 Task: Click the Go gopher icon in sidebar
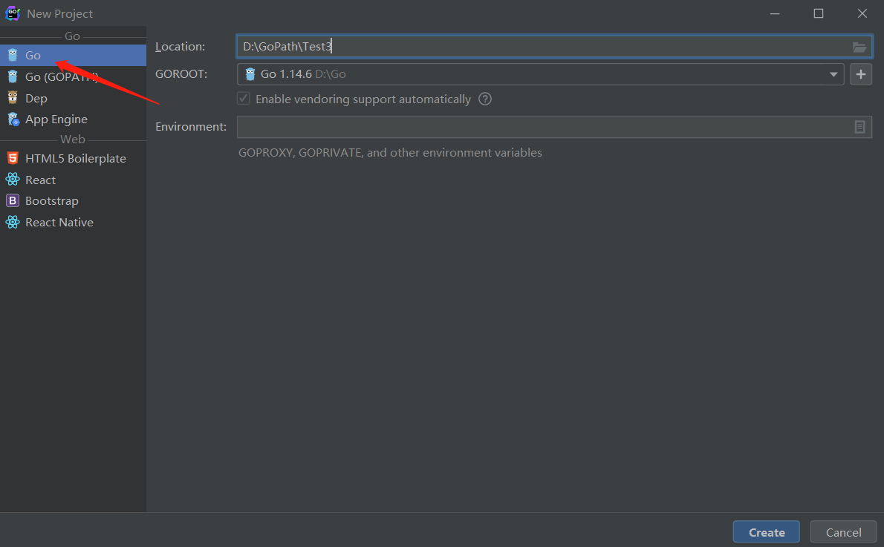click(x=13, y=55)
